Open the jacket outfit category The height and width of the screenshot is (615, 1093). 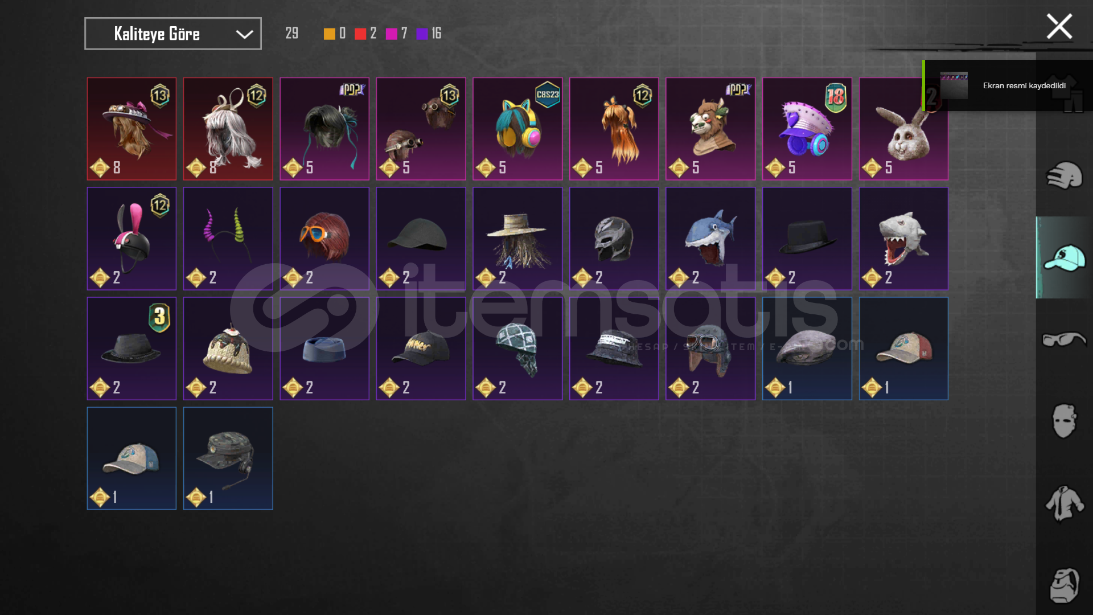[1064, 503]
